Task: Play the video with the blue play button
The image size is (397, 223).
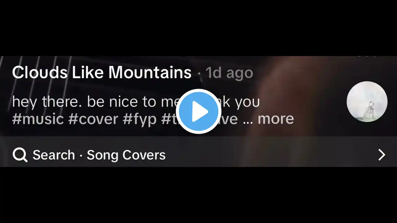Action: coord(198,111)
